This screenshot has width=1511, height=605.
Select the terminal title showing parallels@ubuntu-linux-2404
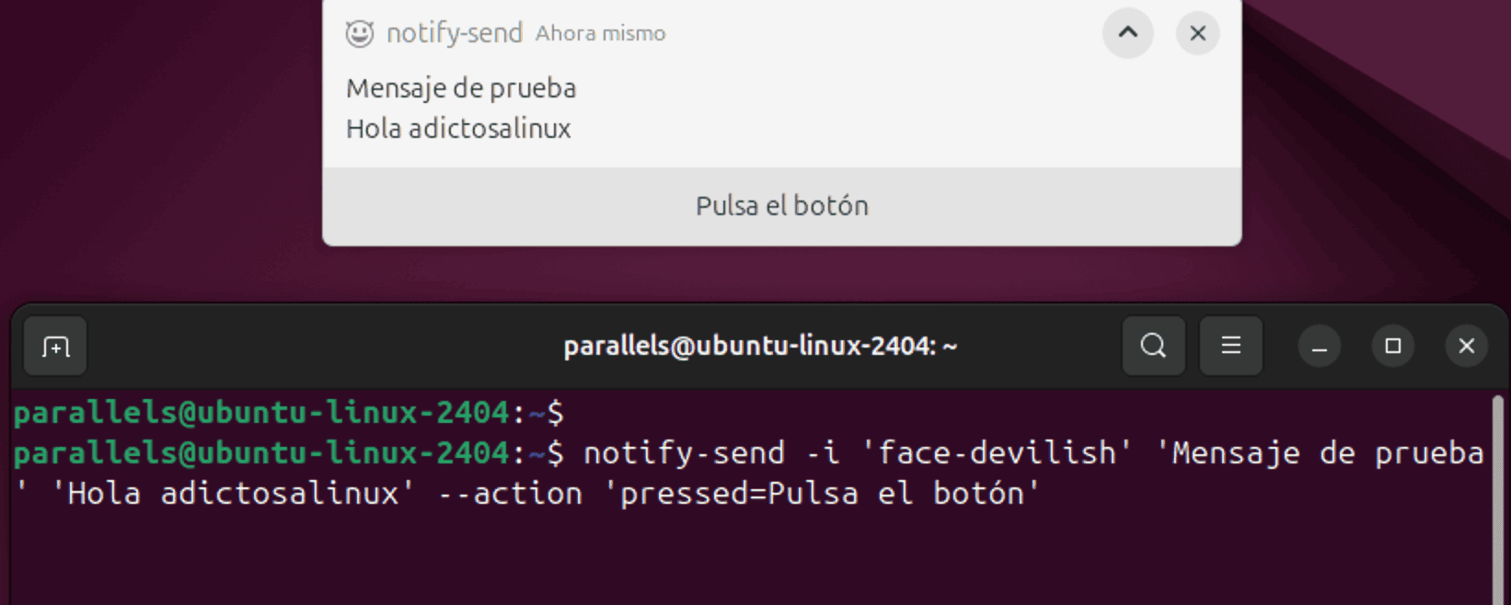click(x=760, y=347)
